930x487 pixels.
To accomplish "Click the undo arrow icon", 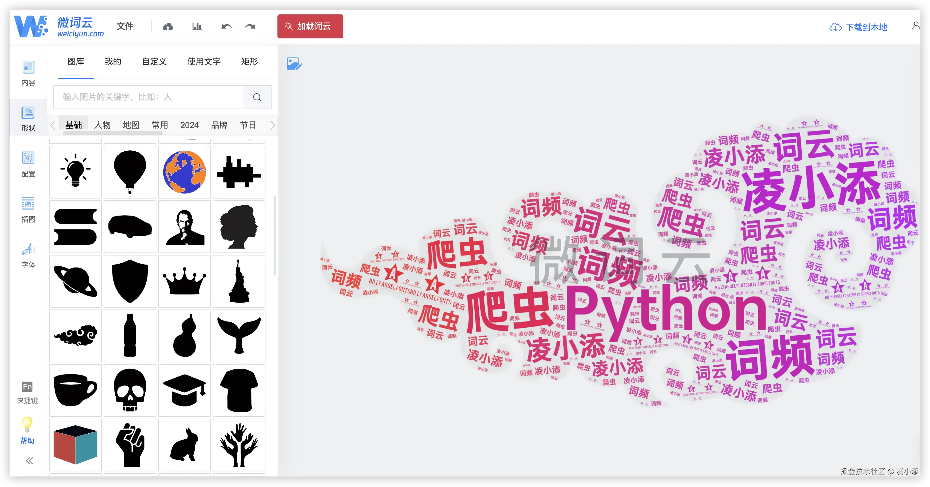I will tap(227, 26).
